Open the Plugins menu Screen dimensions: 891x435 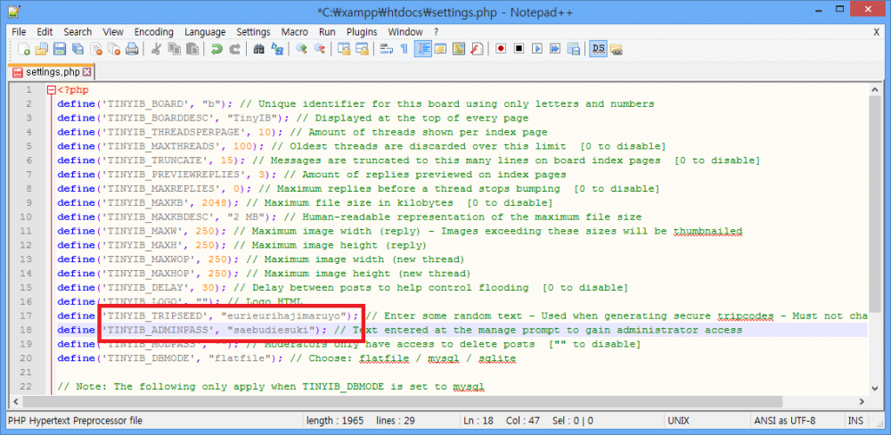[x=362, y=31]
